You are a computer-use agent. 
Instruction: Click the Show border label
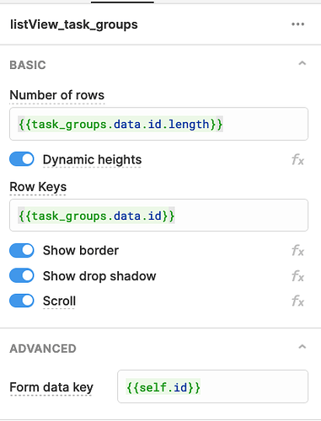coord(81,250)
